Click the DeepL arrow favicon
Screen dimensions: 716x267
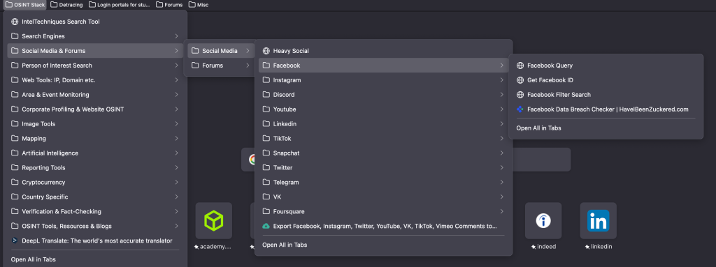pos(15,240)
